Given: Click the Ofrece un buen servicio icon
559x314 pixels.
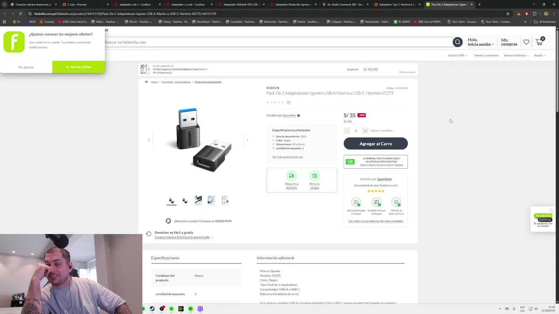Looking at the screenshot, I should 396,202.
